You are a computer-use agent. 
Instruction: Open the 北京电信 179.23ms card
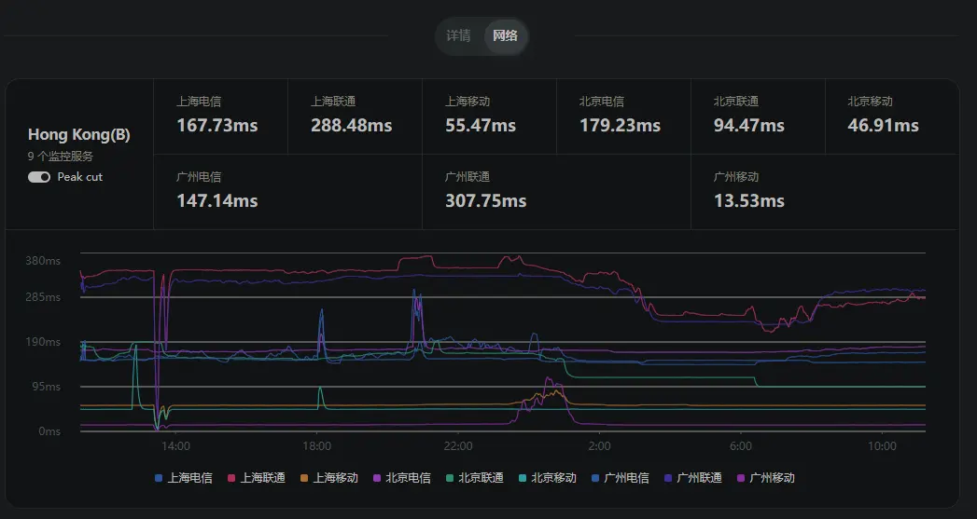(x=623, y=116)
